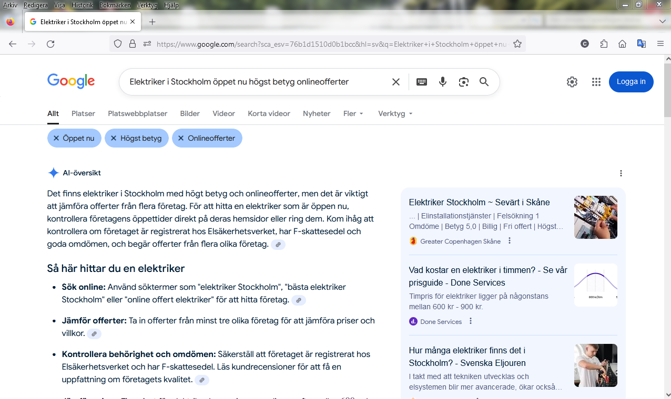Viewport: 671px width, 399px height.
Task: Open AI-översikt three-dot options menu
Action: [621, 173]
